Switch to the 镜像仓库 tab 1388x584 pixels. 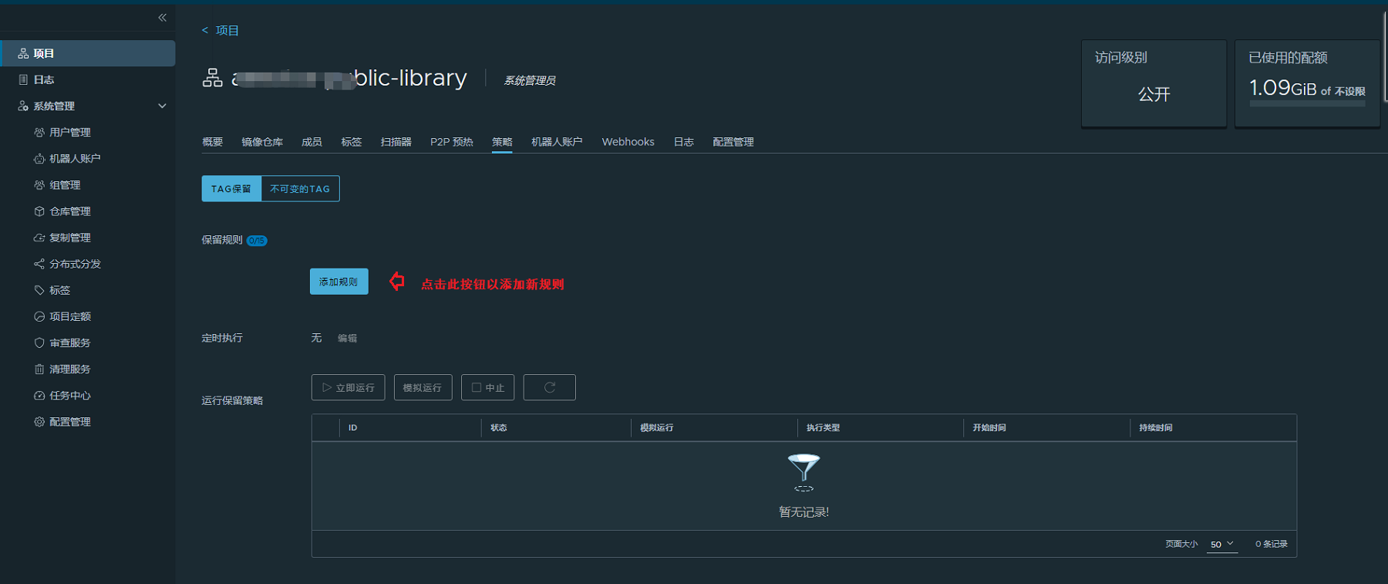coord(262,142)
